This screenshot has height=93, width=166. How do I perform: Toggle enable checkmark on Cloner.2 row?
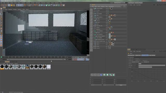108,20
